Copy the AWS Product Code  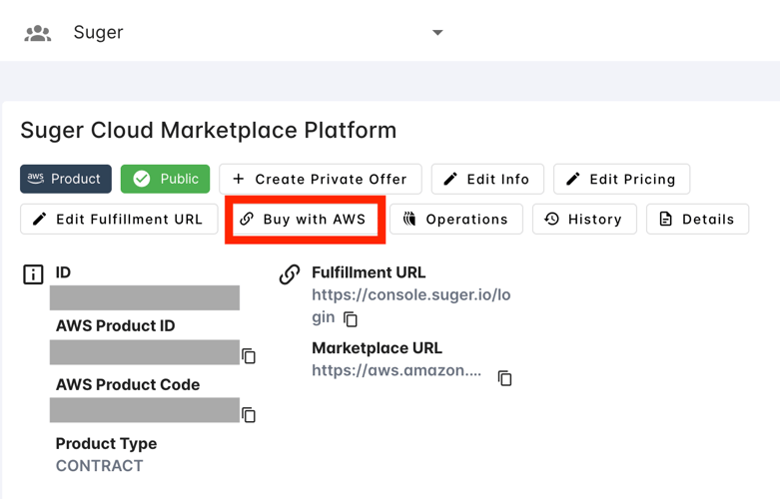249,414
